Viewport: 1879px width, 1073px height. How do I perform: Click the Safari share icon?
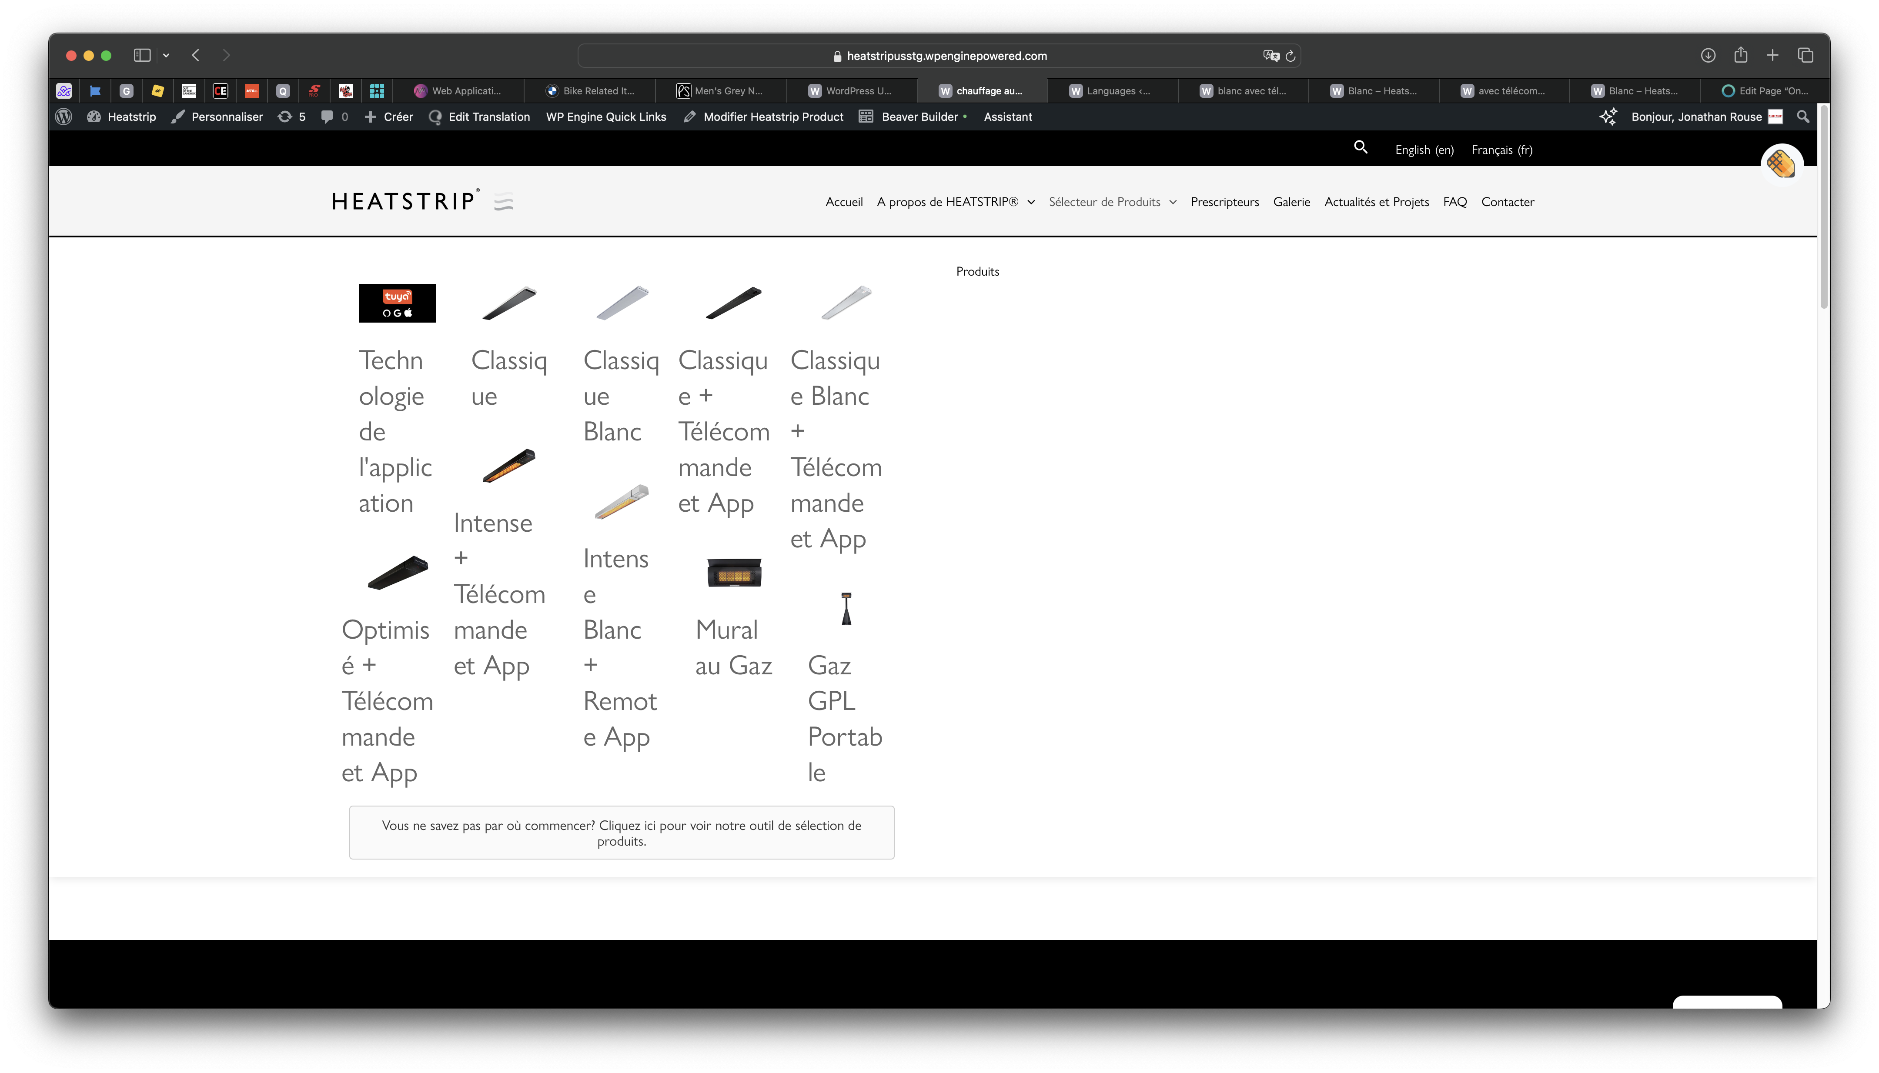click(1740, 54)
